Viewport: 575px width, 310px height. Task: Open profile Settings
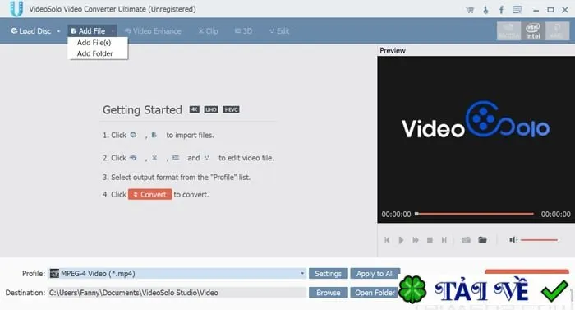coord(329,274)
